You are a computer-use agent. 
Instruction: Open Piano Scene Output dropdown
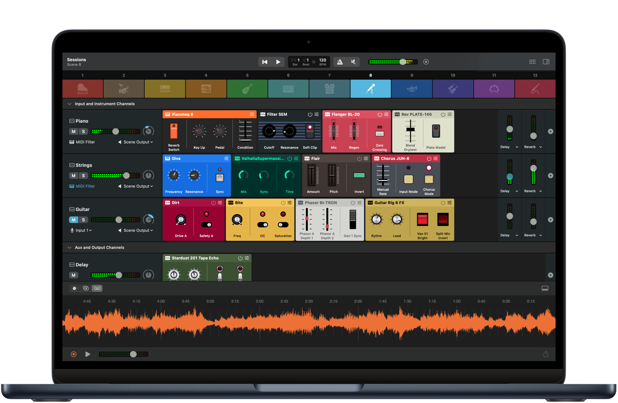[136, 142]
